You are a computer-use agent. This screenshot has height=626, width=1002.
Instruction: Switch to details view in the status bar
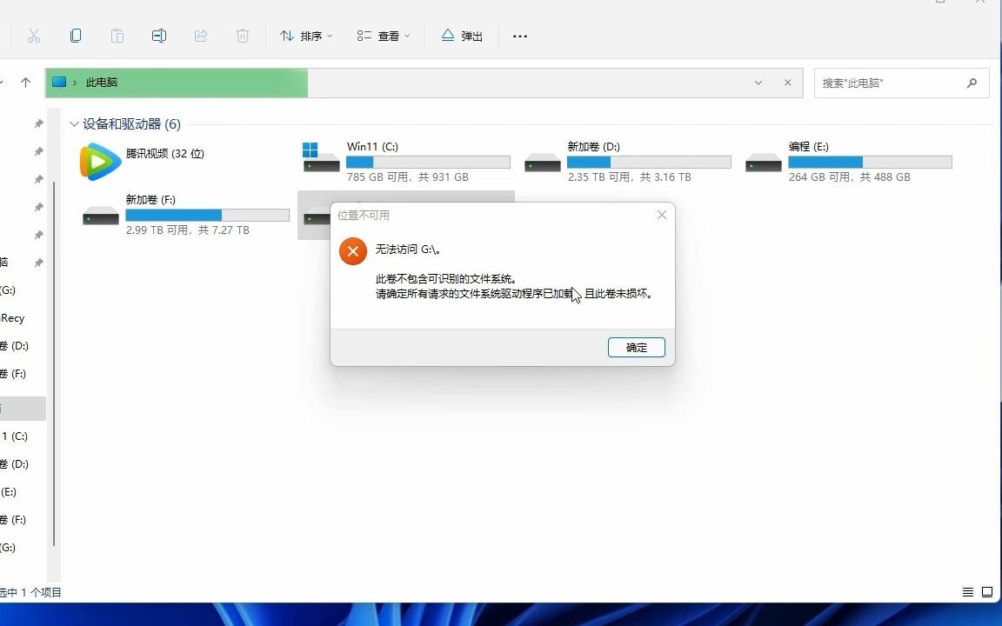coord(967,592)
